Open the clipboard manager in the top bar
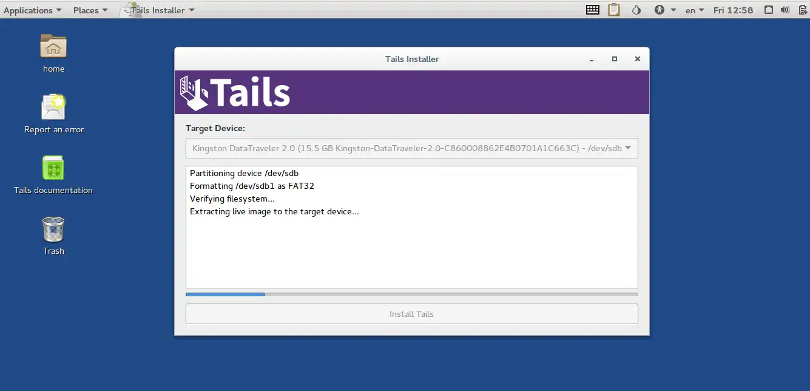The height and width of the screenshot is (391, 810). coord(614,10)
